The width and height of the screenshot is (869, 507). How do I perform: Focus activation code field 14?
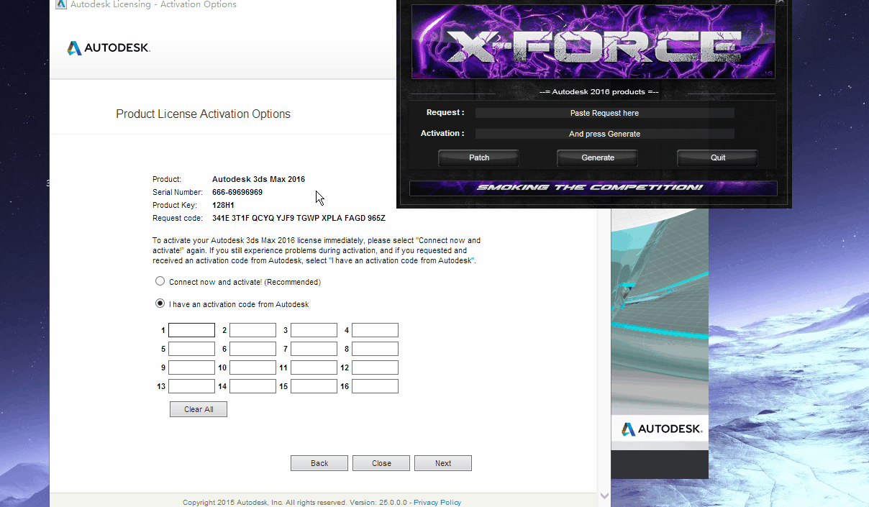tap(252, 386)
